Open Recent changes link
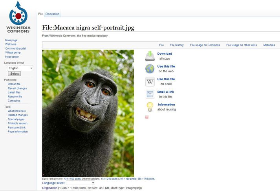Image resolution: width=280 pixels, height=191 pixels. (17, 88)
